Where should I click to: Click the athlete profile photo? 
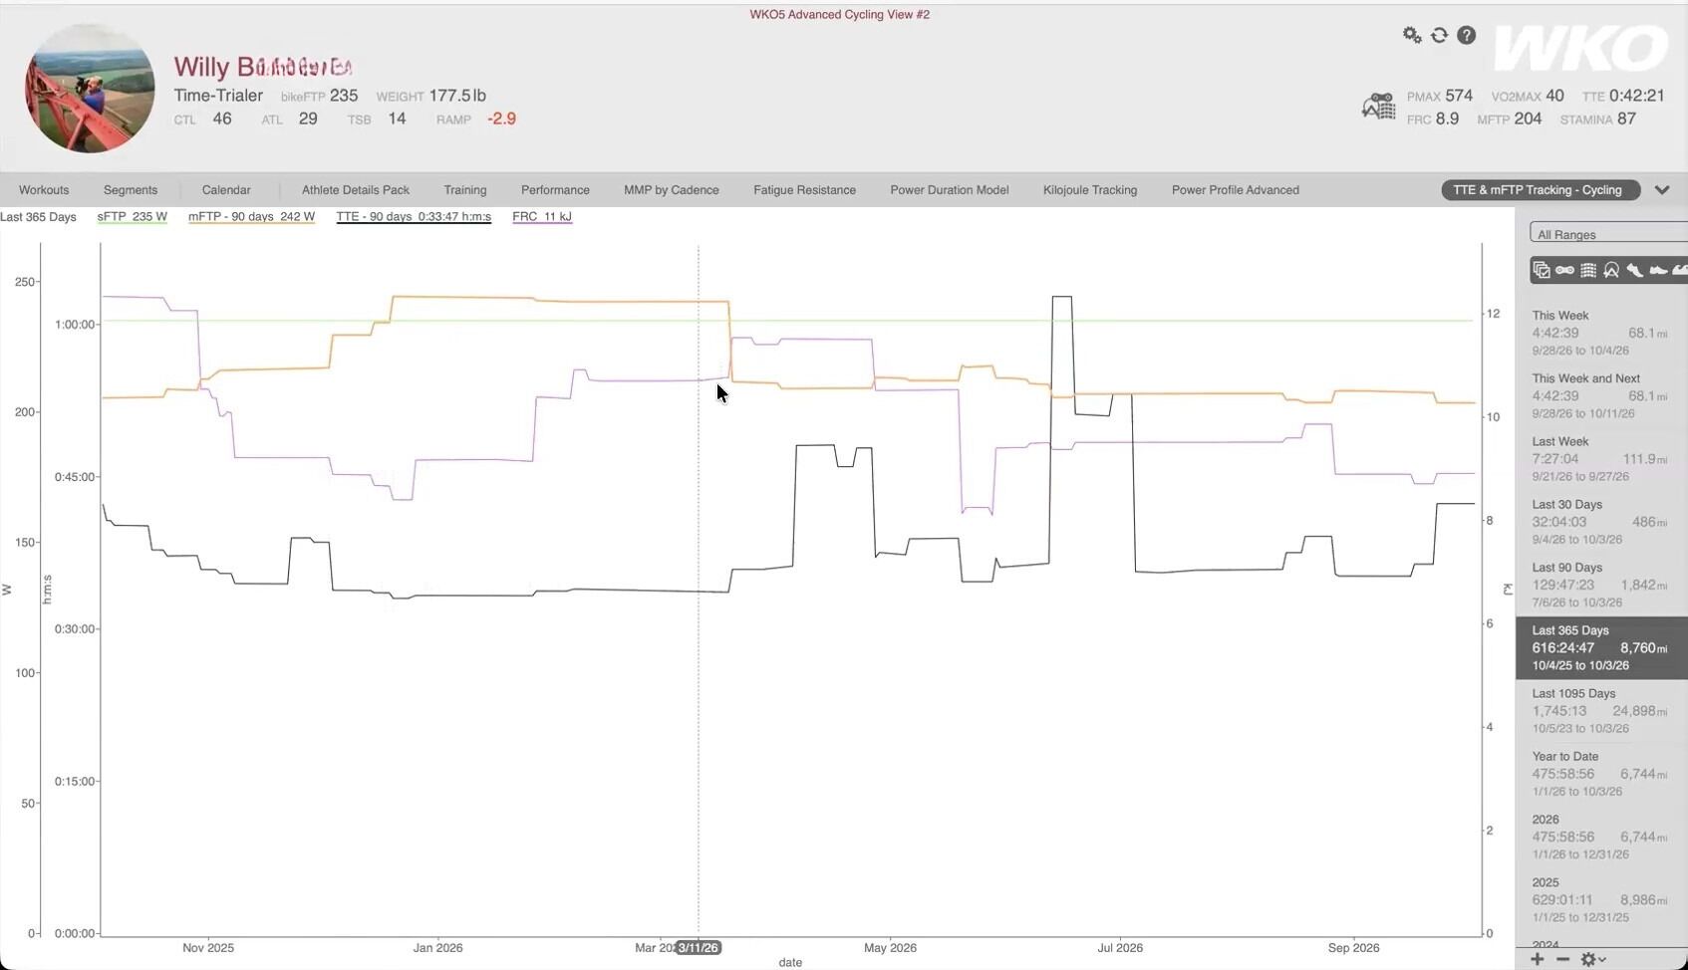point(90,89)
